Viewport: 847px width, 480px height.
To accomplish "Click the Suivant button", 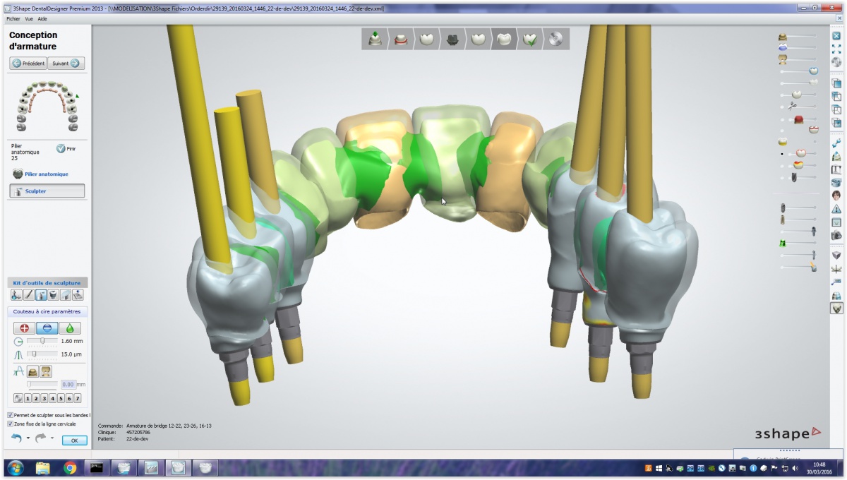I will [x=67, y=63].
